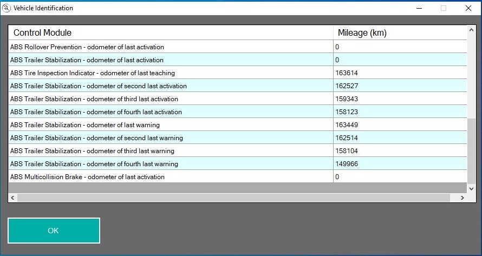Select ABS Trailer Stabilization last activation row
The image size is (482, 256).
(x=238, y=60)
